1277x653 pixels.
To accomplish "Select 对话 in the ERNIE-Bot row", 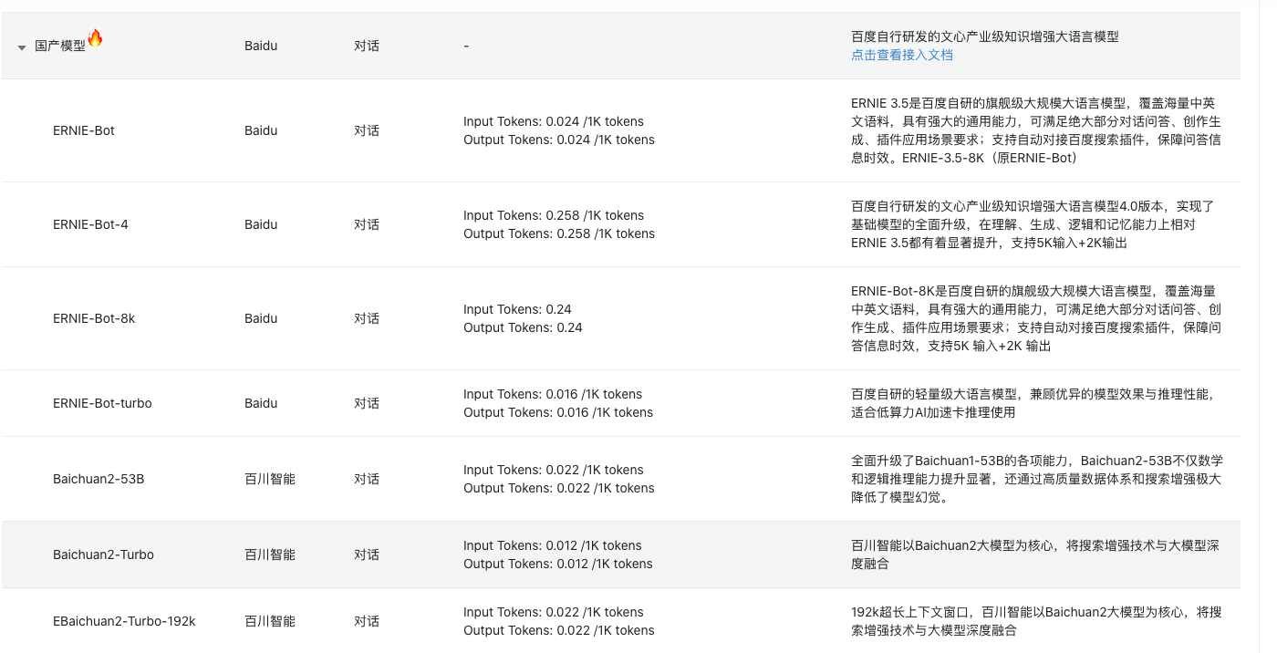I will [367, 130].
